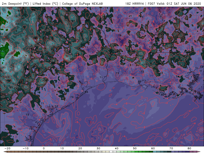Click the "70" color scale label

171,148
